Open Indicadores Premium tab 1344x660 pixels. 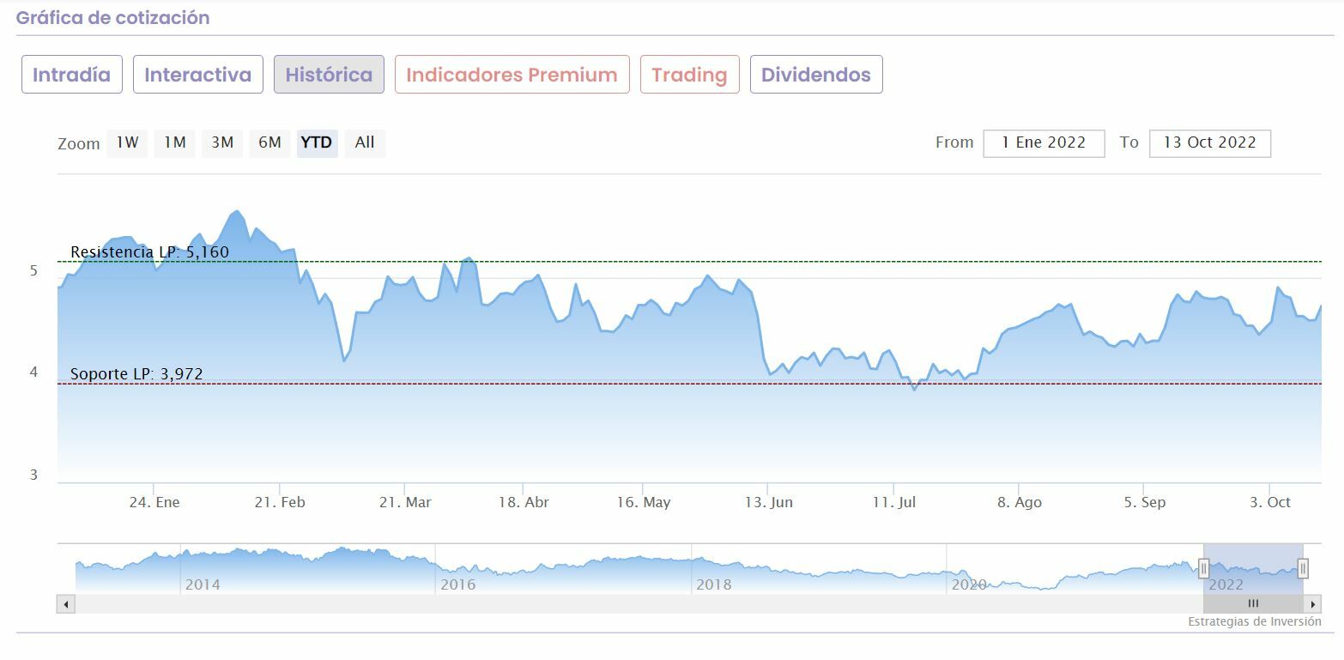tap(512, 75)
